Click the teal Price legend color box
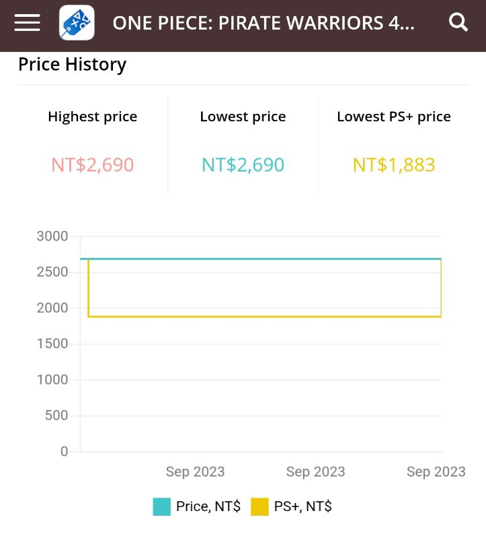The height and width of the screenshot is (534, 486). click(x=162, y=506)
